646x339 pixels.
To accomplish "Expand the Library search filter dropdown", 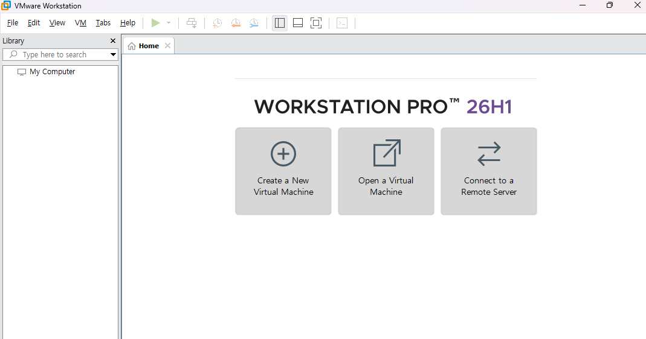I will pyautogui.click(x=113, y=55).
